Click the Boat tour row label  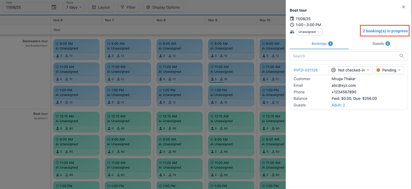[x=40, y=114]
